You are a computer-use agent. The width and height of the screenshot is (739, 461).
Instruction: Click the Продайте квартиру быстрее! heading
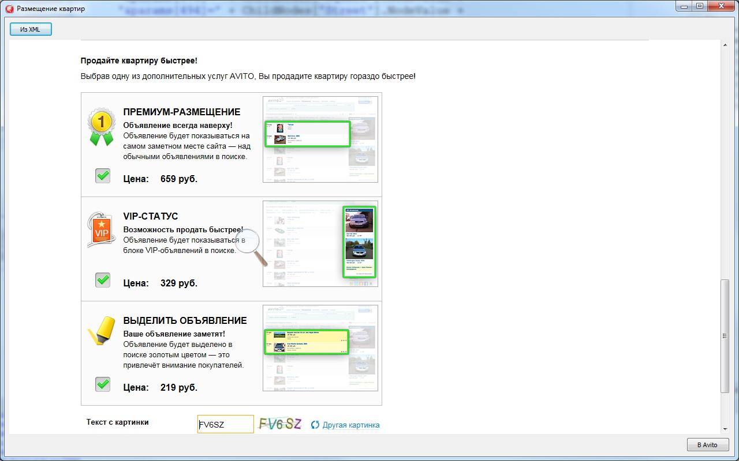click(x=139, y=61)
